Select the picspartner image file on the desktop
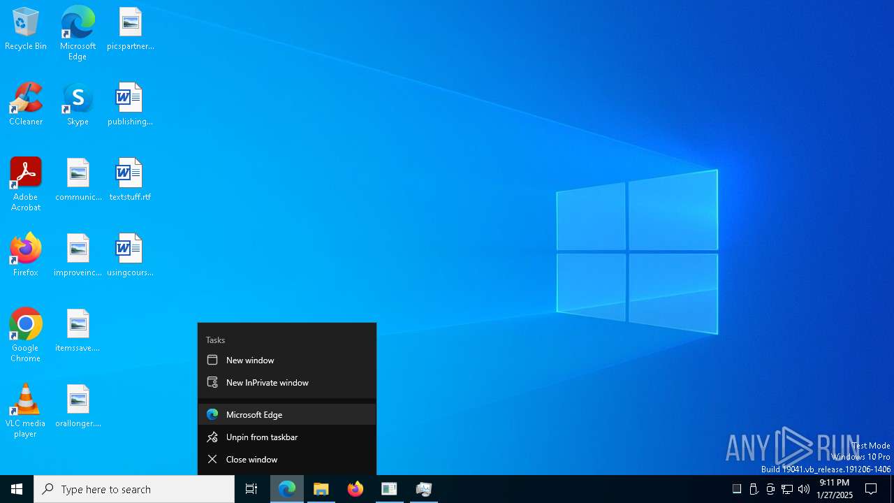 (130, 29)
